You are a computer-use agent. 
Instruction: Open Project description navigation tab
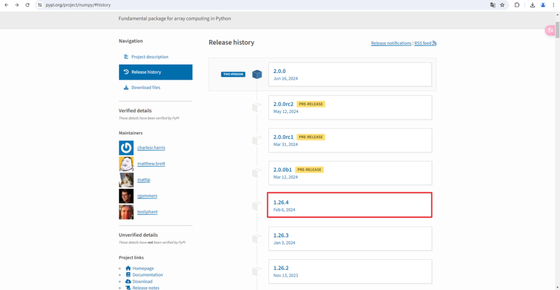point(156,57)
